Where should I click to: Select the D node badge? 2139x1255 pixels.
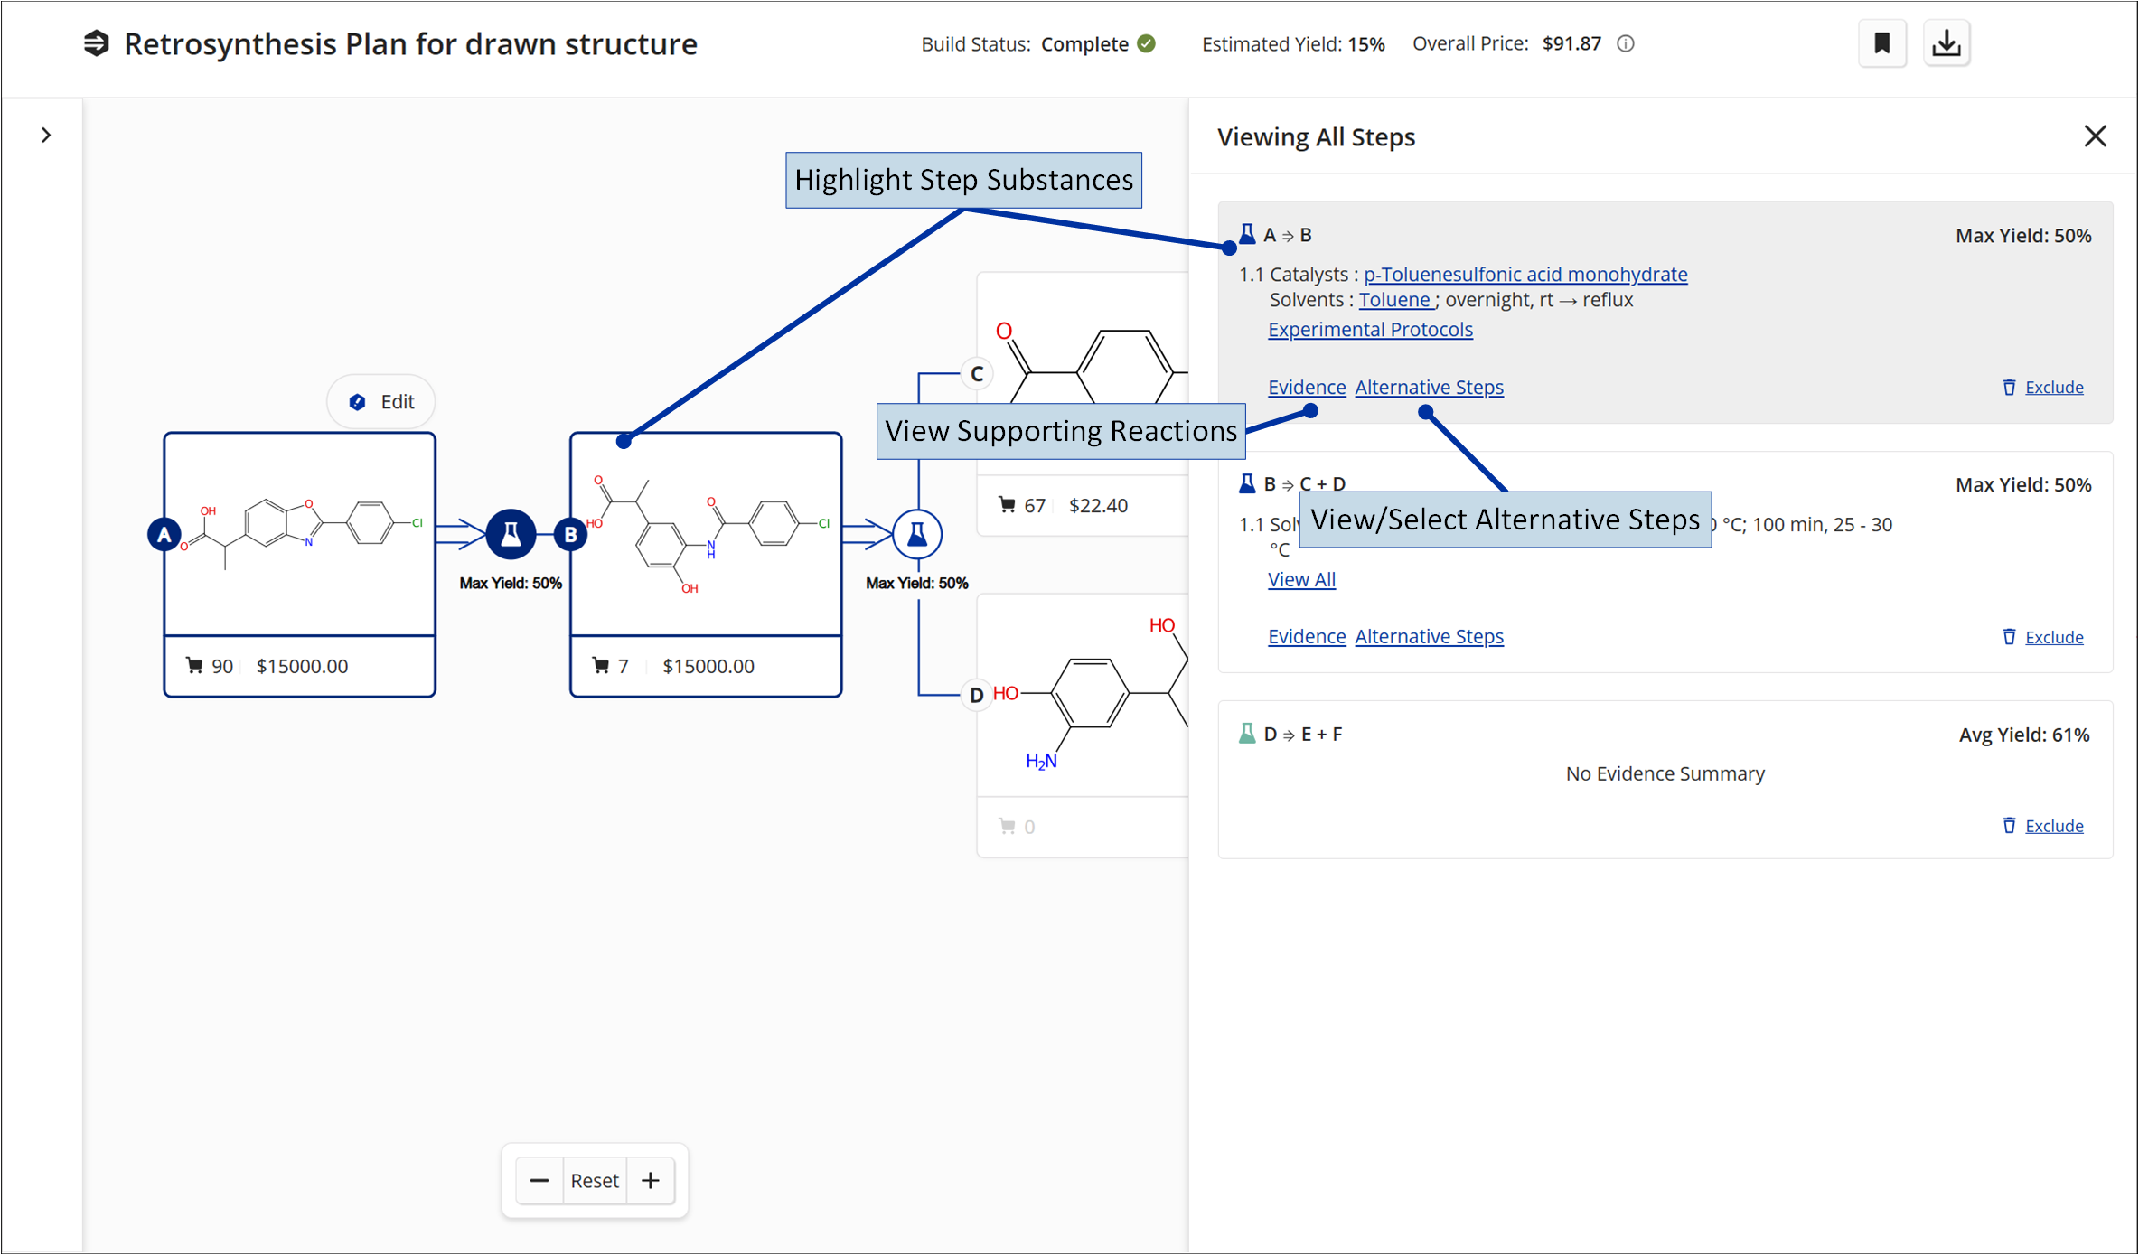click(x=977, y=695)
